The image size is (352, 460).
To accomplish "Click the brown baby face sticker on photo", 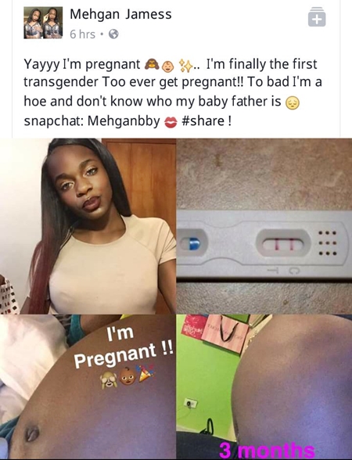I will (x=128, y=376).
